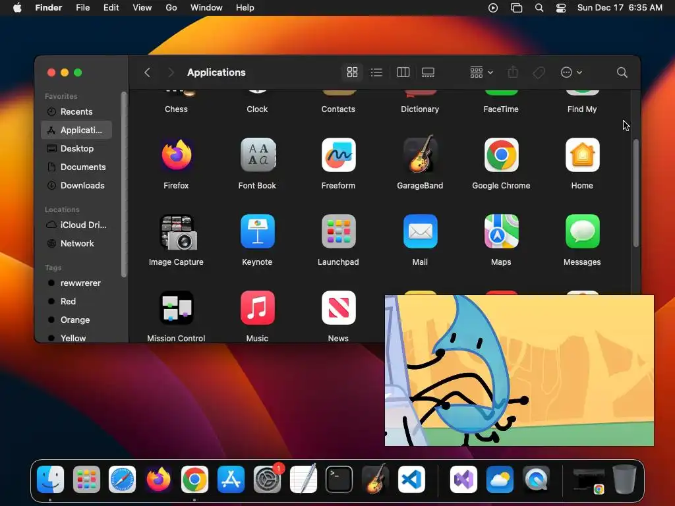Open the View menu
Viewport: 675px width, 506px height.
click(142, 8)
